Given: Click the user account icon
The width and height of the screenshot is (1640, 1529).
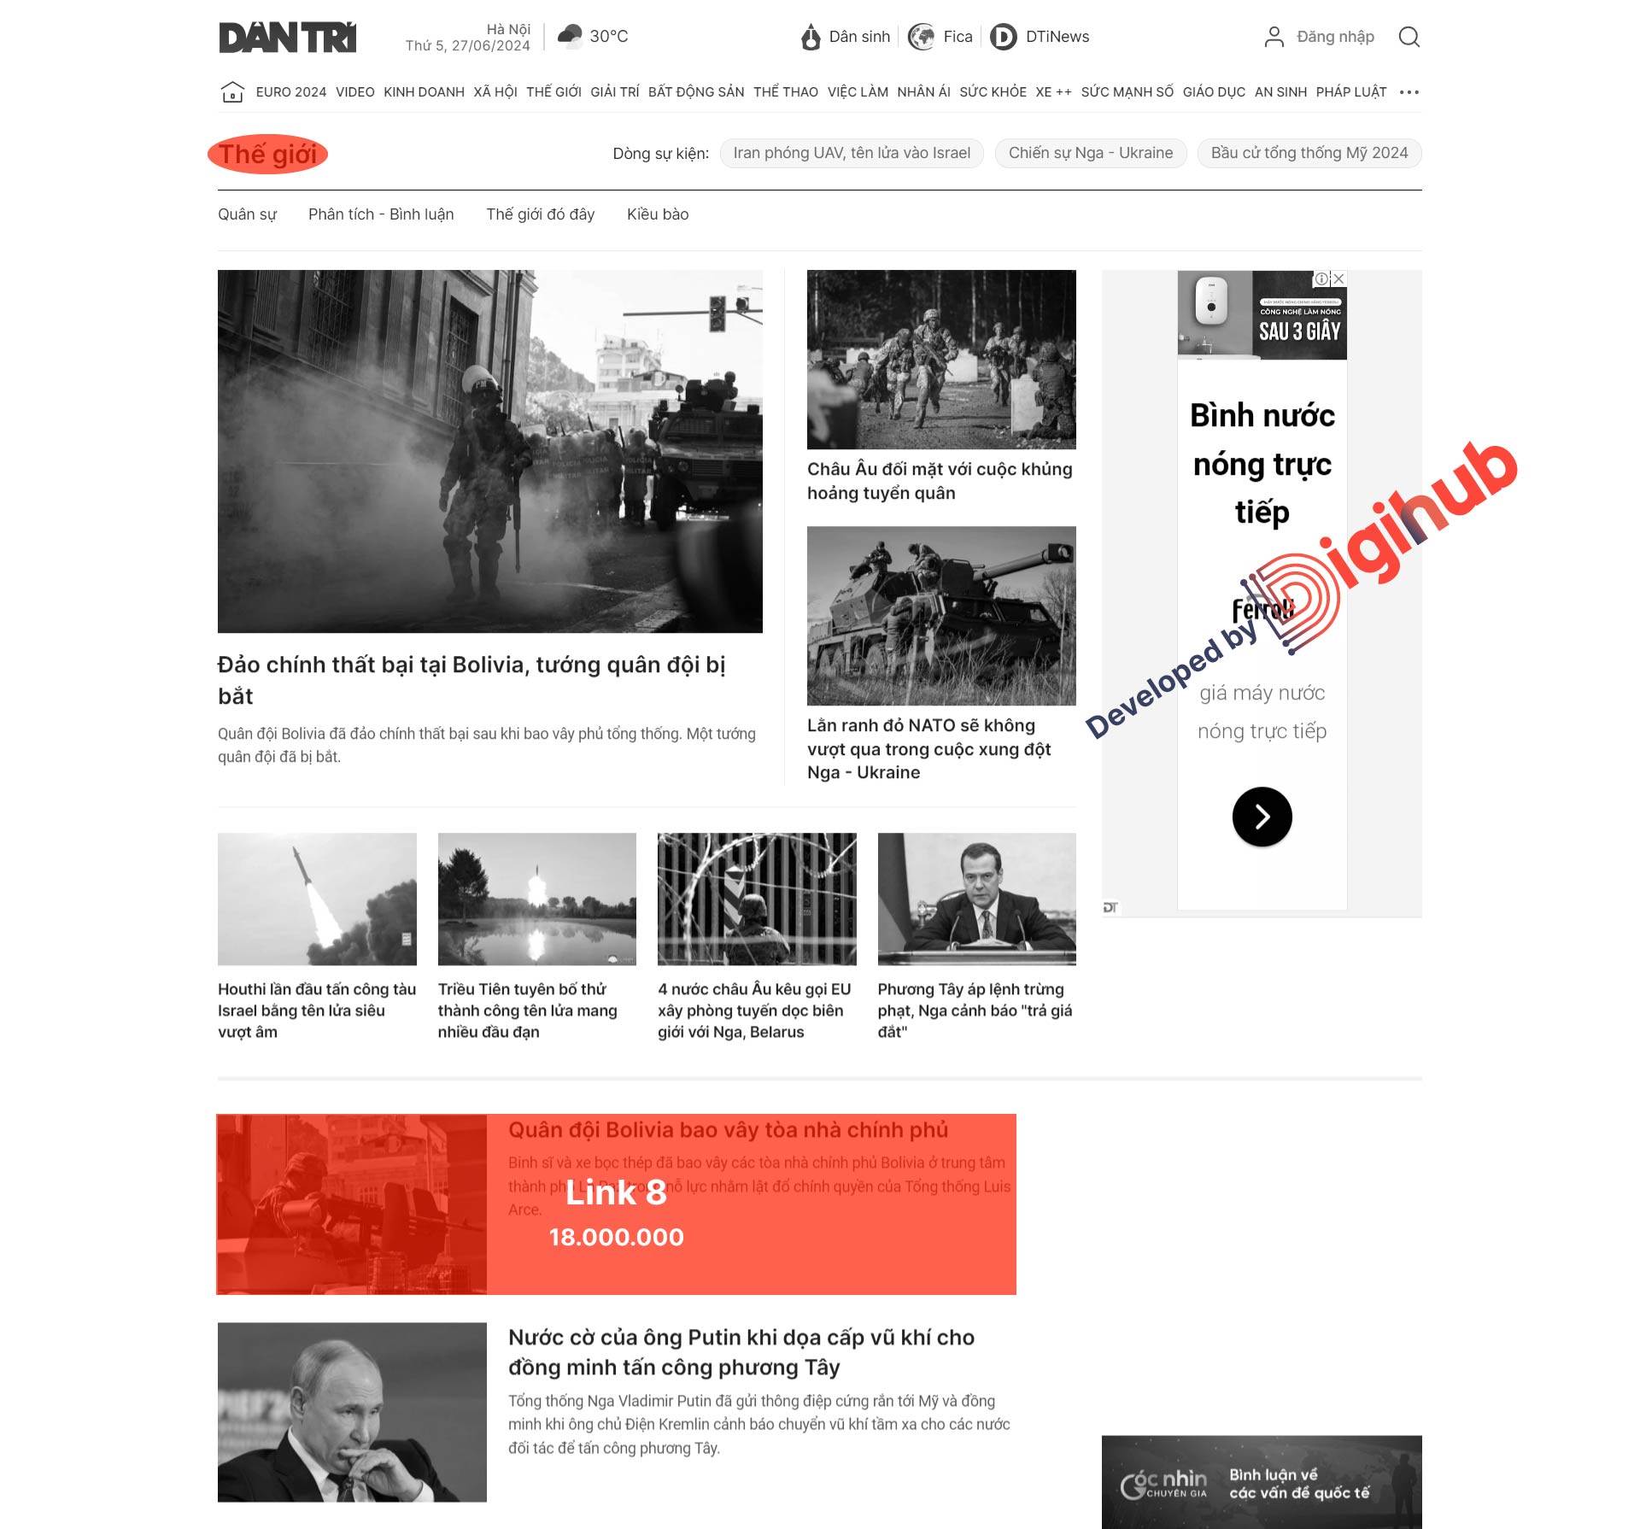Looking at the screenshot, I should point(1272,36).
